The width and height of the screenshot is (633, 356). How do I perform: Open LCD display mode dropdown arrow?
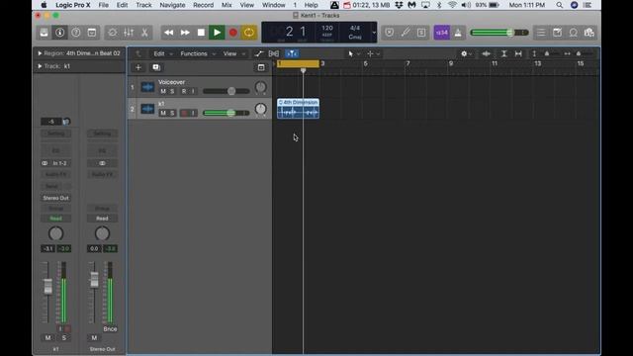point(374,33)
